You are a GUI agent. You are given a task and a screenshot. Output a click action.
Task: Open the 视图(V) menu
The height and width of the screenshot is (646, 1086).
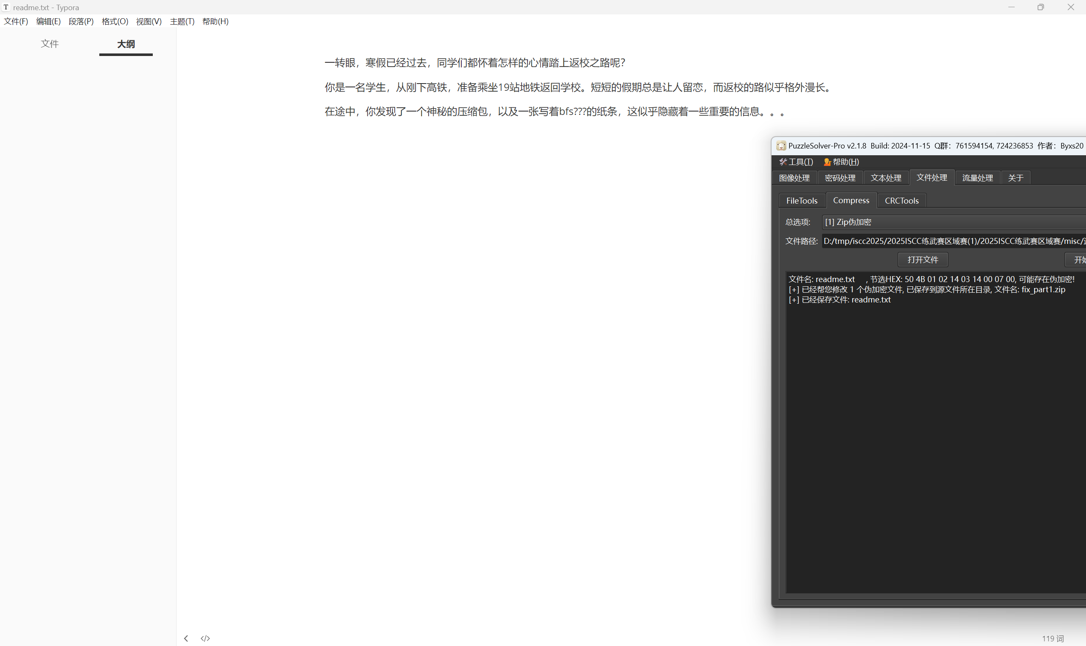pyautogui.click(x=149, y=21)
